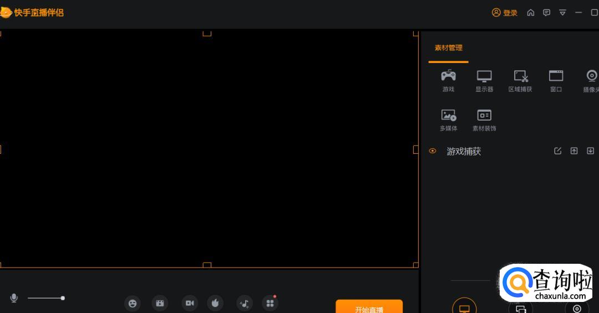Click the 快手直播伴侣 app logo
599x313 pixels.
(32, 13)
